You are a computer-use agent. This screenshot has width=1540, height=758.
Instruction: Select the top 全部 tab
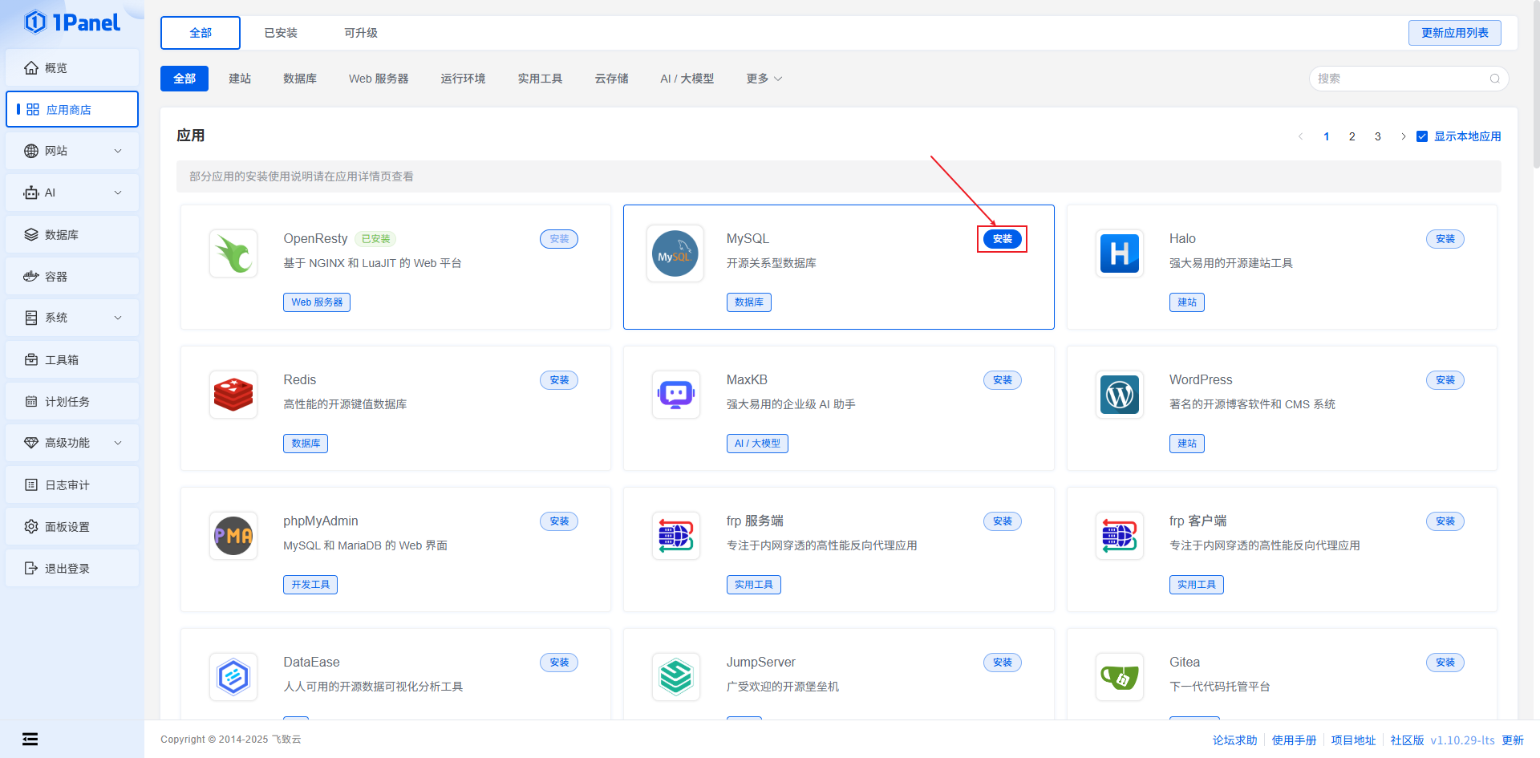201,33
